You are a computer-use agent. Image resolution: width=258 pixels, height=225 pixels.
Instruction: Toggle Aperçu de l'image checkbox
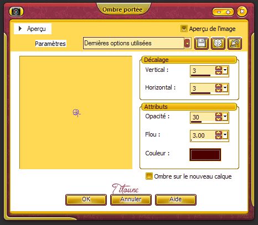(x=184, y=29)
